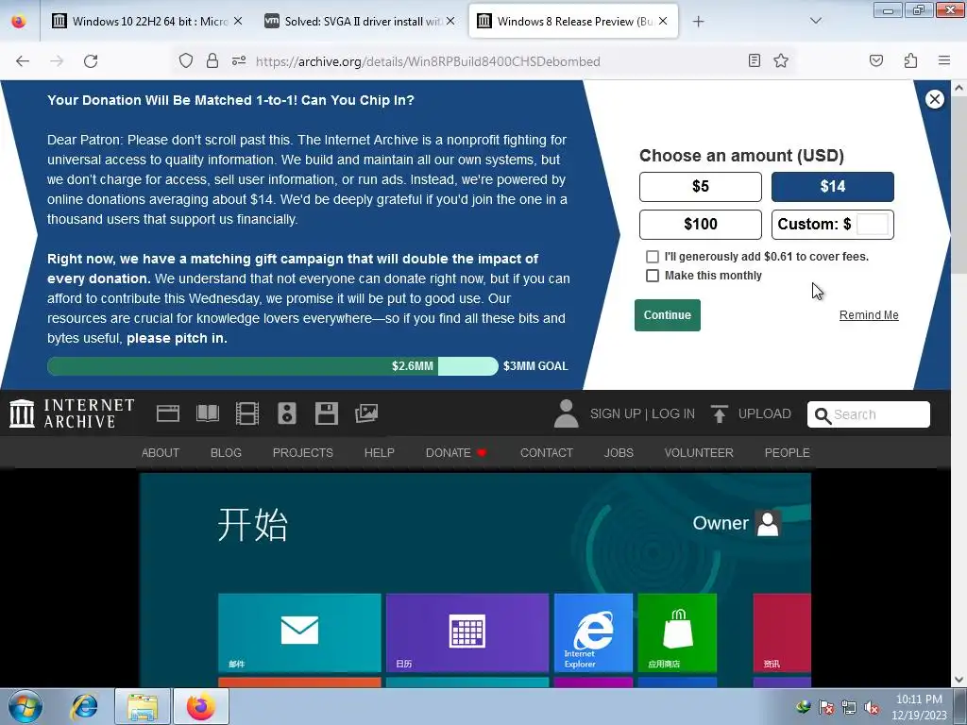Viewport: 967px width, 725px height.
Task: Close the SVGA II driver tab
Action: tap(450, 21)
